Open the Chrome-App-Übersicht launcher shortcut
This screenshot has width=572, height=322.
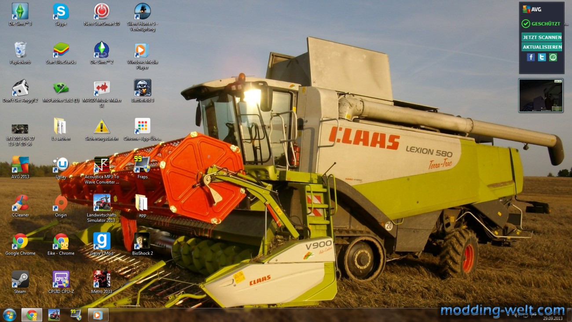(x=142, y=129)
